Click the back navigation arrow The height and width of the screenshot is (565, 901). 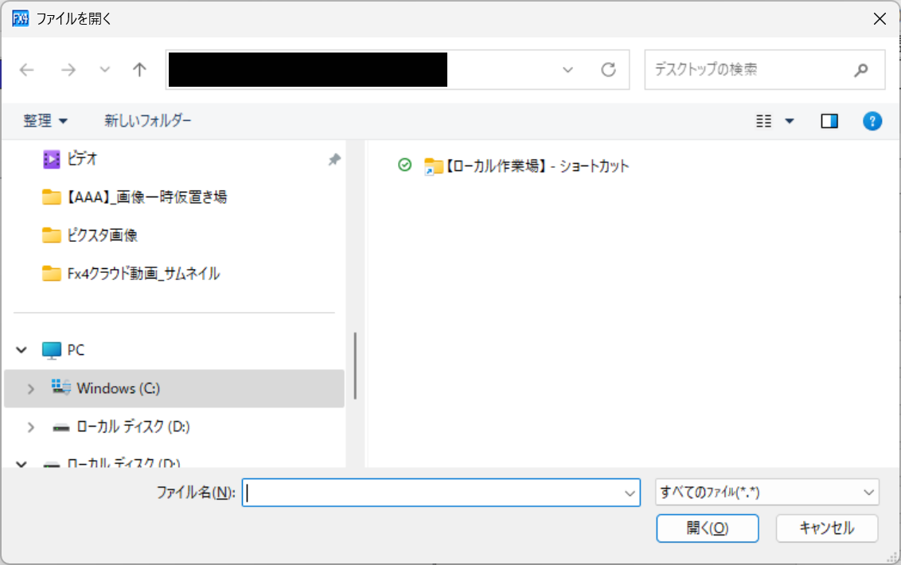click(26, 70)
